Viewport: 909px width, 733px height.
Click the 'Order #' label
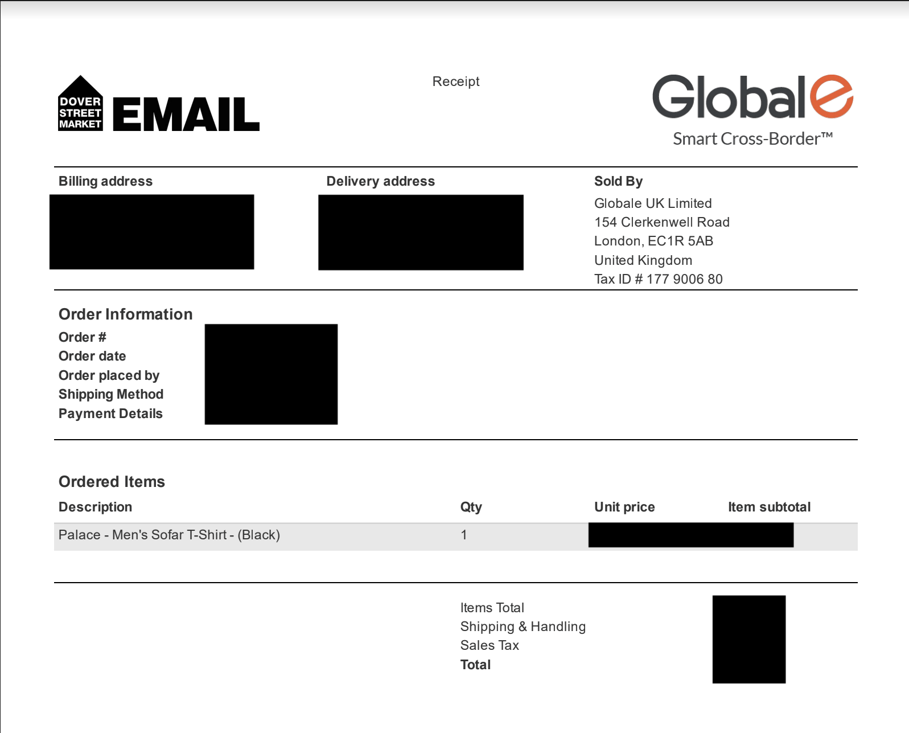tap(83, 337)
